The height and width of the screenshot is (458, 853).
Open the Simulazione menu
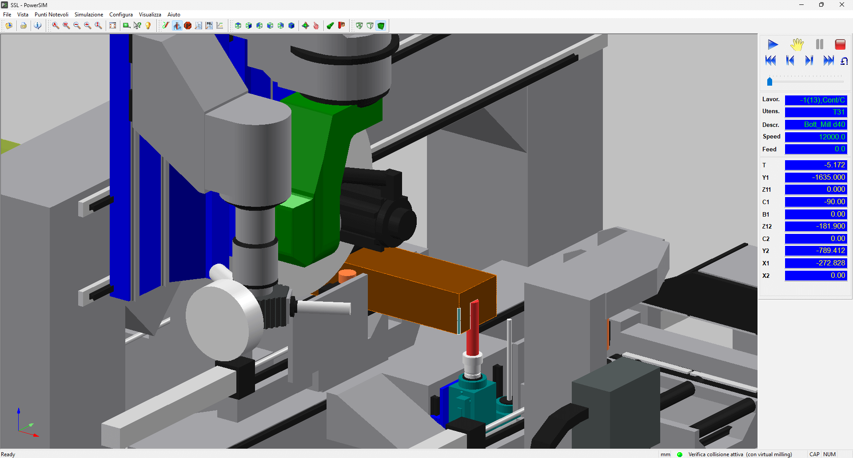(x=88, y=15)
